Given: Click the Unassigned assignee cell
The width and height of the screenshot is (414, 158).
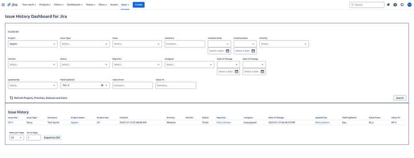Looking at the screenshot, I should 250,123.
